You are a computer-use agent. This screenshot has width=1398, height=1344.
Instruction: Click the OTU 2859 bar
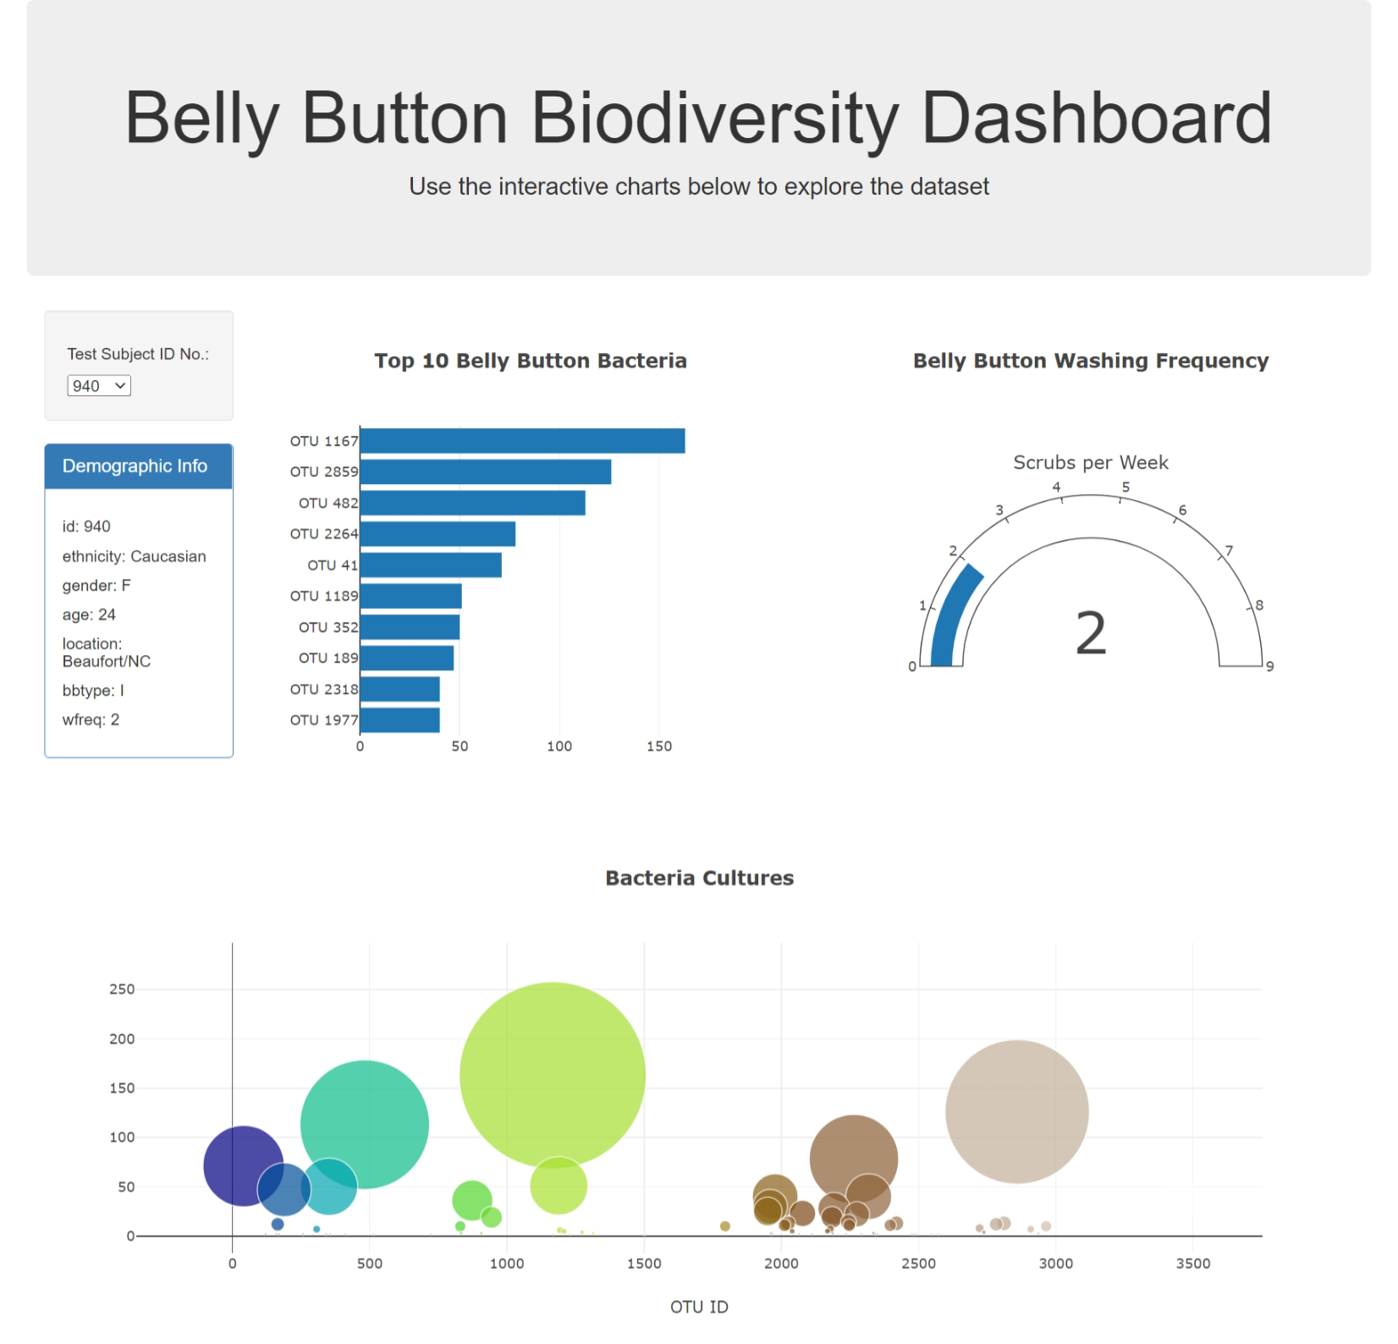[485, 471]
